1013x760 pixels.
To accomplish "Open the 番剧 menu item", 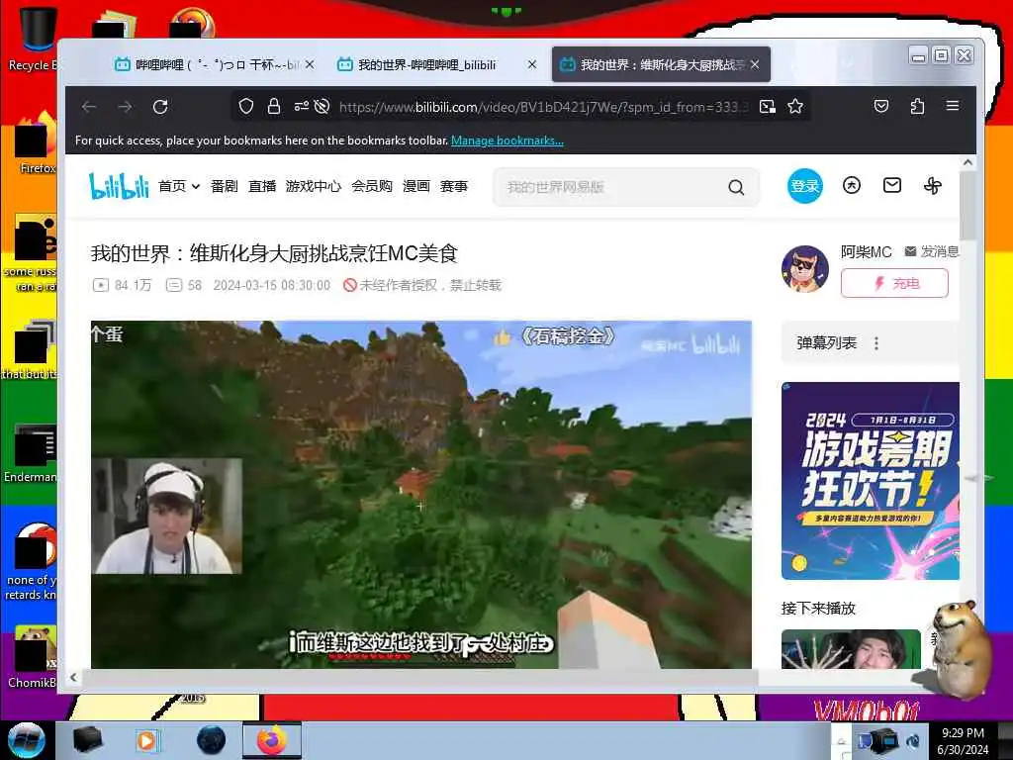I will 225,186.
